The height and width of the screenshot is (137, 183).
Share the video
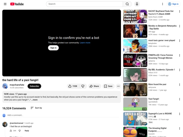click(95, 86)
